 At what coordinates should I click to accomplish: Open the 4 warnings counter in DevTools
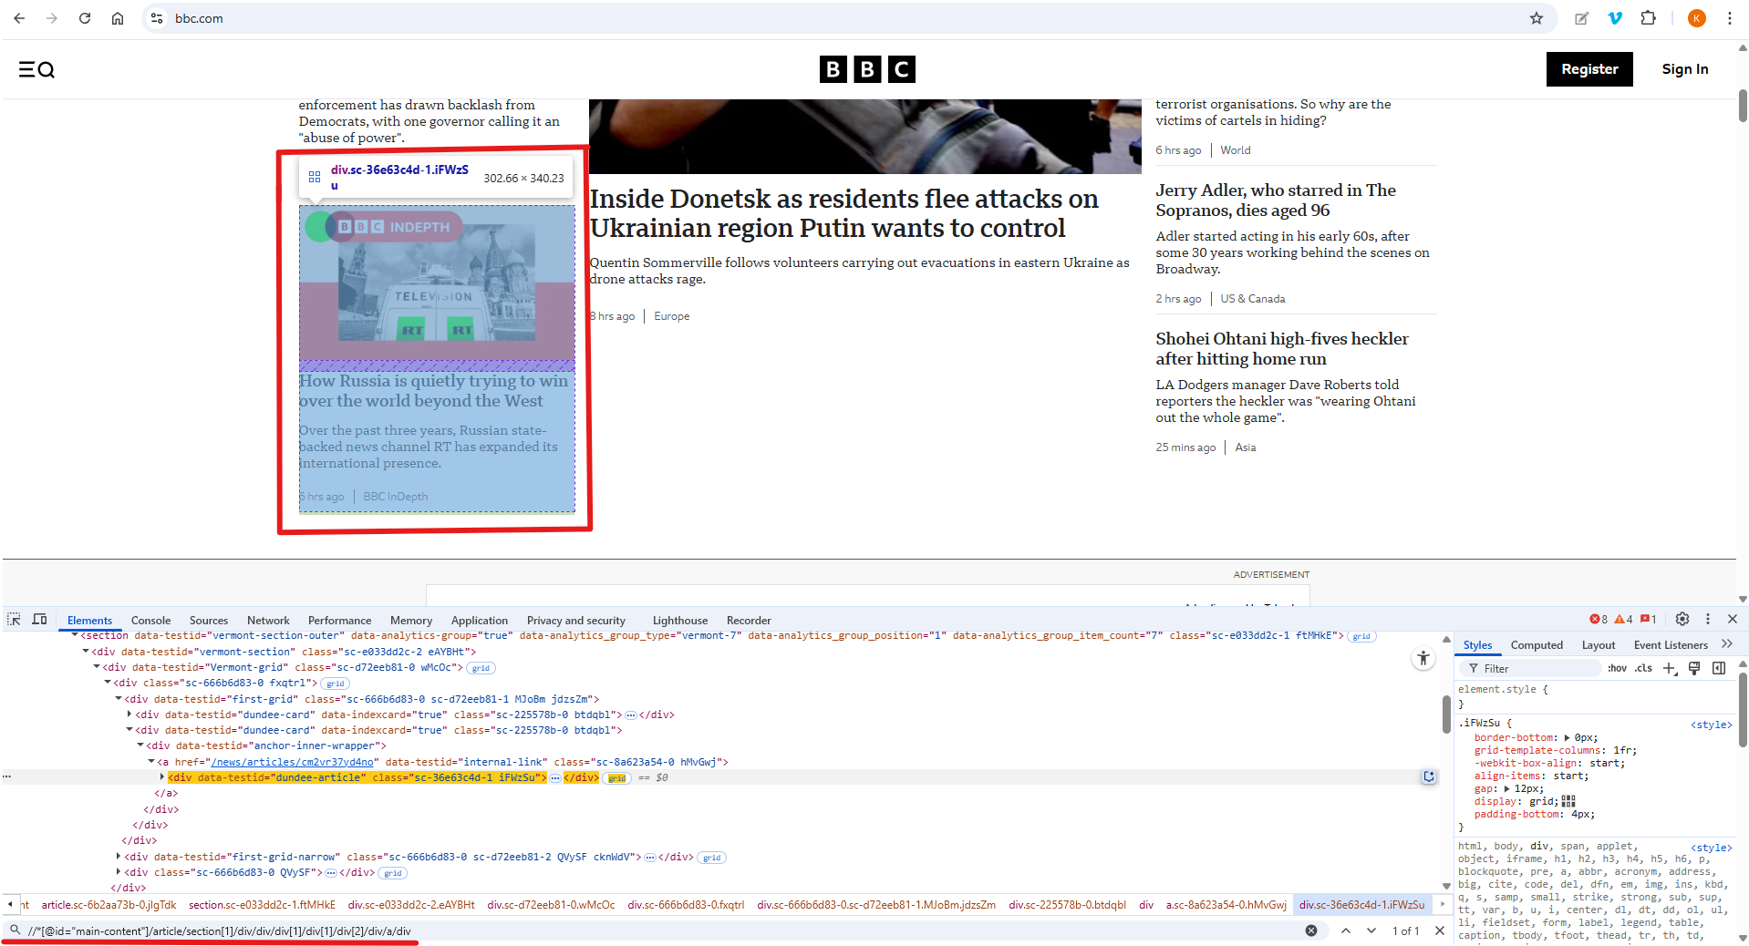[x=1624, y=619]
